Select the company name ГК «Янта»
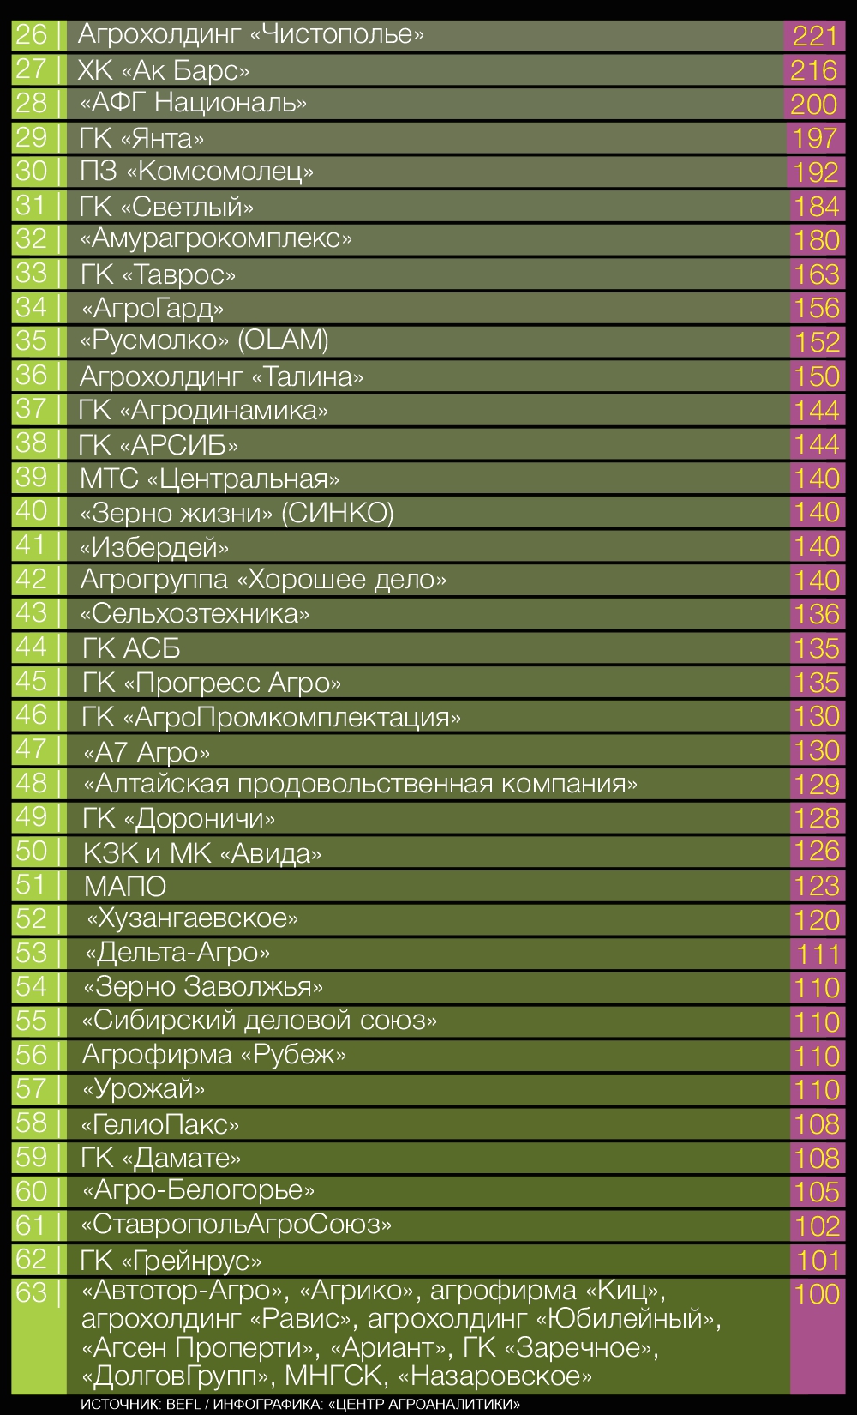 coord(142,137)
